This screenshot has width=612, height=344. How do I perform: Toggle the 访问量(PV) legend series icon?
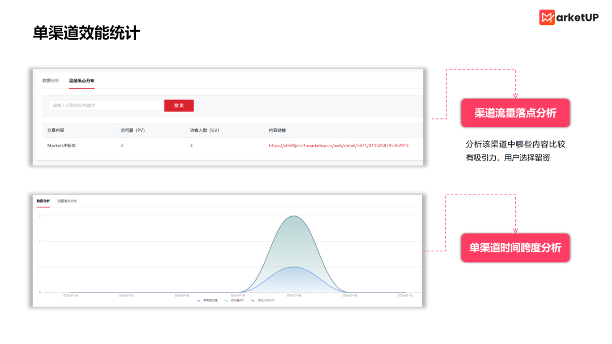pyautogui.click(x=226, y=300)
